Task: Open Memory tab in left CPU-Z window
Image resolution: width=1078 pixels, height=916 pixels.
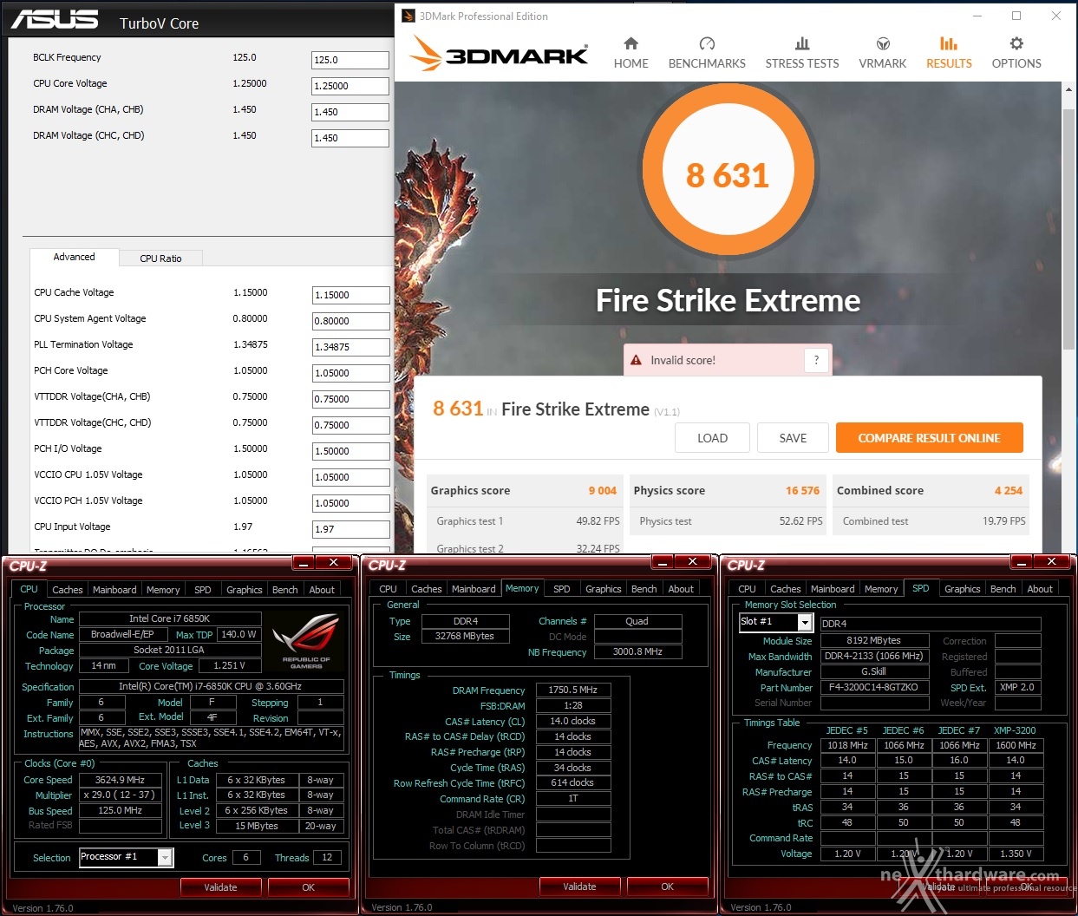Action: click(x=163, y=590)
